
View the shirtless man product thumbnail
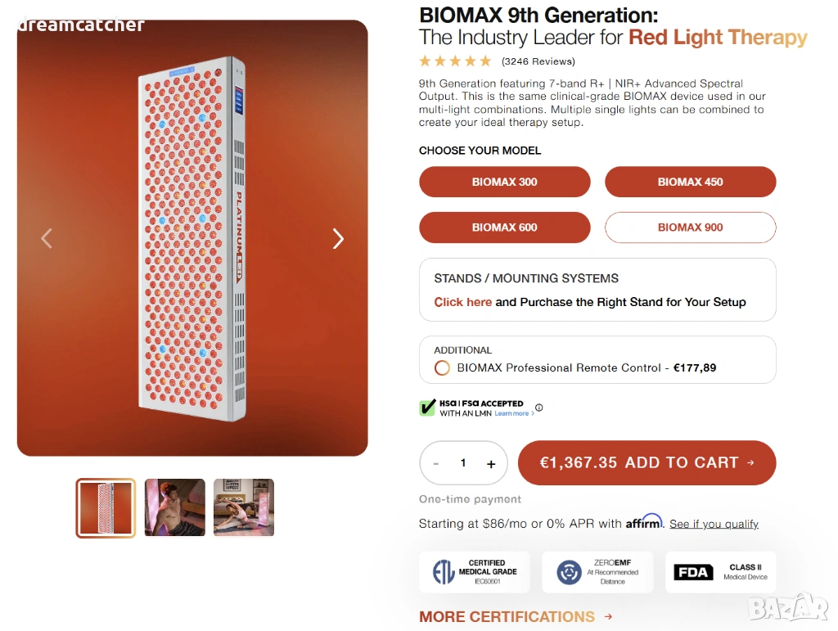pyautogui.click(x=174, y=507)
